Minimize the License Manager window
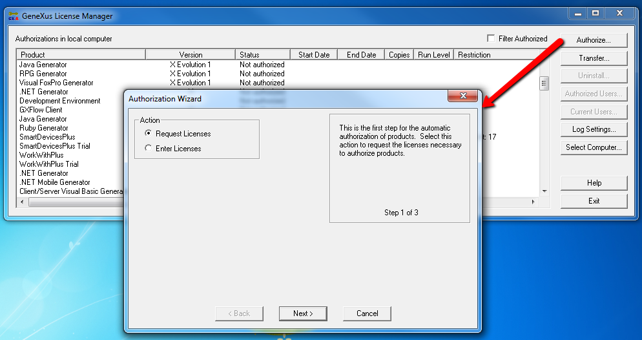Screen dimensions: 642x340 pos(577,14)
